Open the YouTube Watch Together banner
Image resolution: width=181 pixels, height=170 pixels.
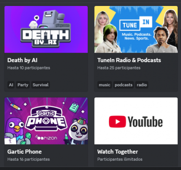pos(136,121)
